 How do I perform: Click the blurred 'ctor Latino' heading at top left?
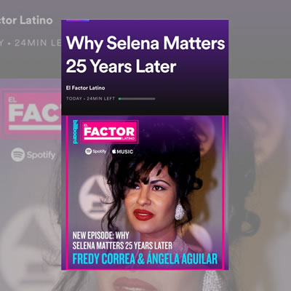pyautogui.click(x=26, y=20)
